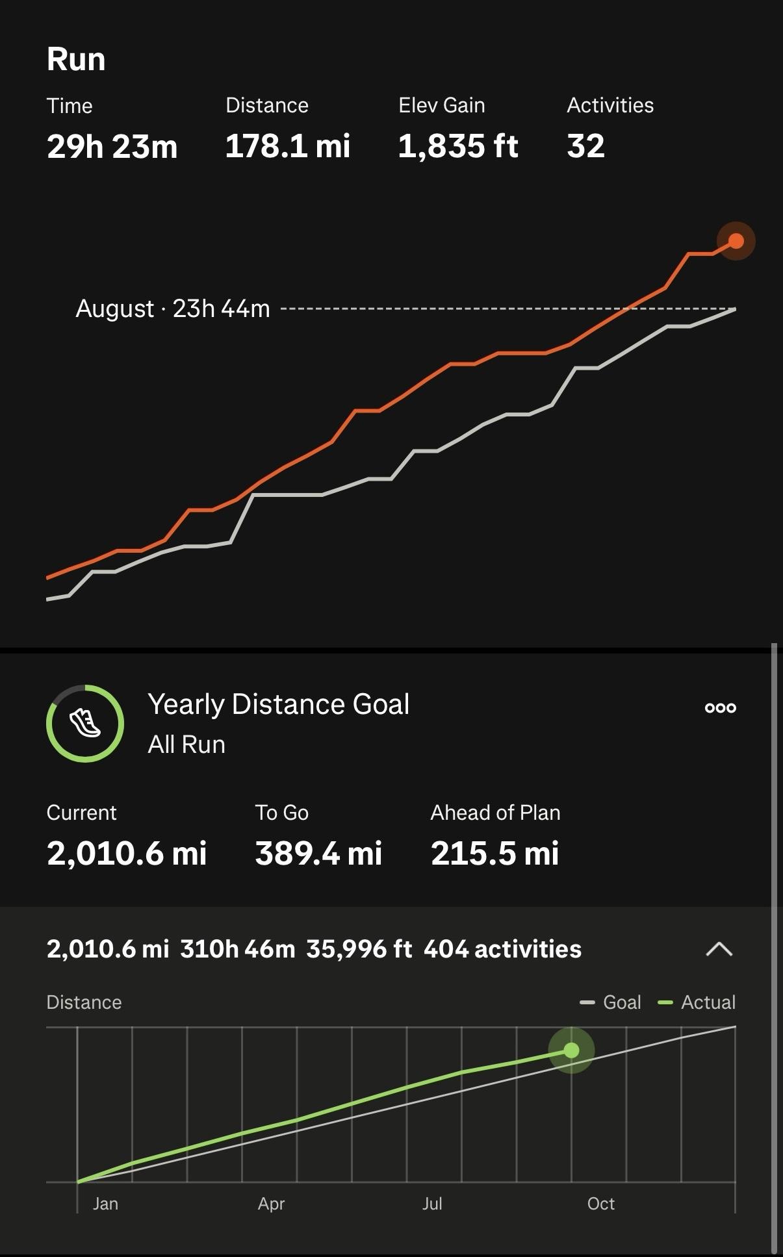Screen dimensions: 783x1257
Task: Select the 32 Activities stat
Action: pos(585,146)
